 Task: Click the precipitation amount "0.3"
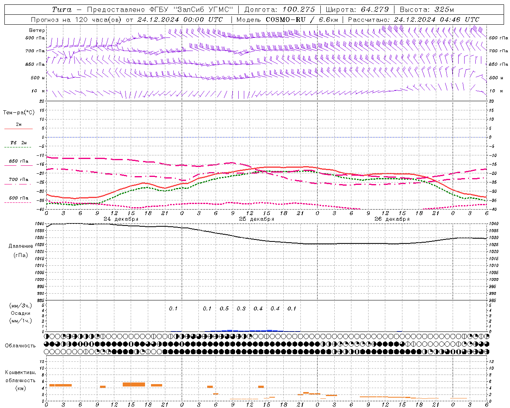click(241, 309)
